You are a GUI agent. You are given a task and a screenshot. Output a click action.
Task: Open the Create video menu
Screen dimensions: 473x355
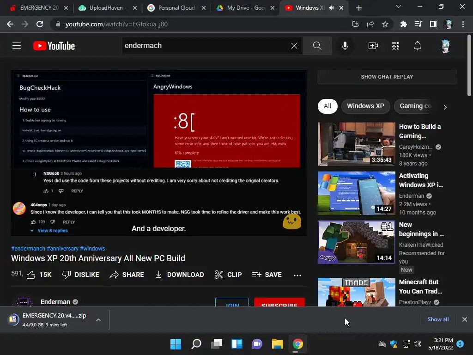click(x=373, y=46)
